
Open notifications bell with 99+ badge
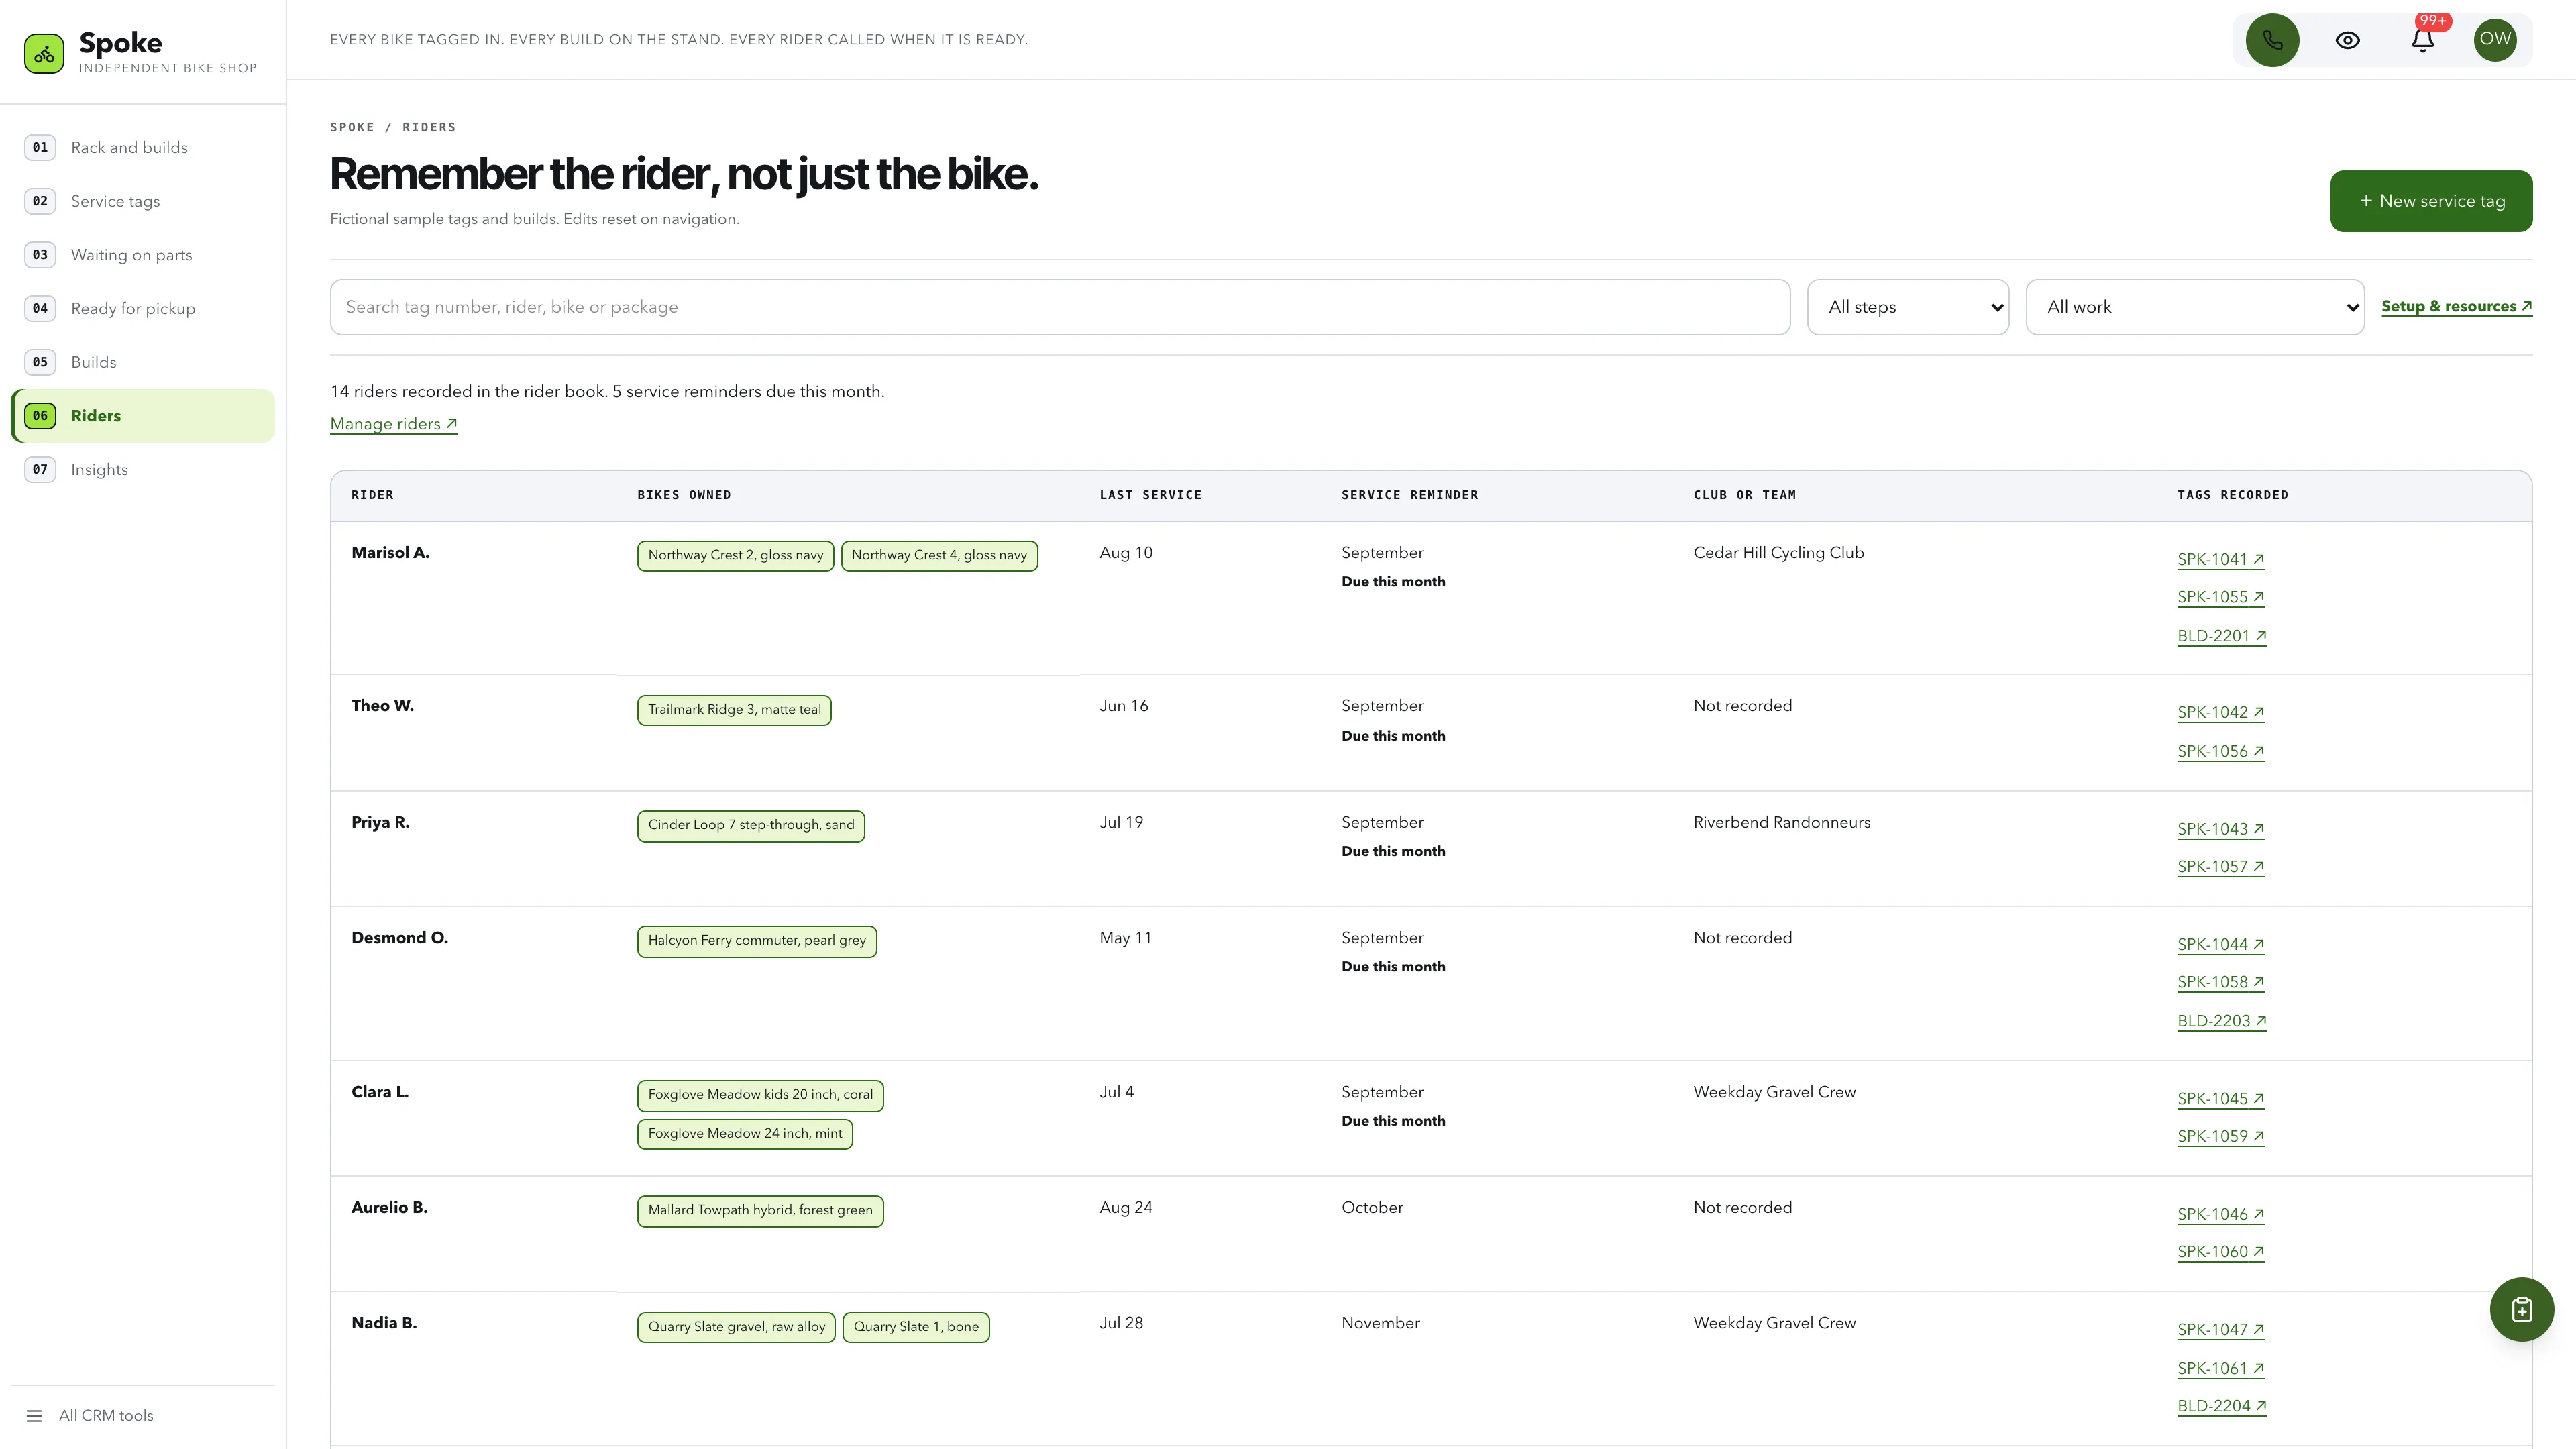(x=2422, y=40)
